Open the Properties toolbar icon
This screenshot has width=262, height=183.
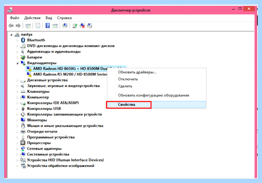click(x=38, y=26)
